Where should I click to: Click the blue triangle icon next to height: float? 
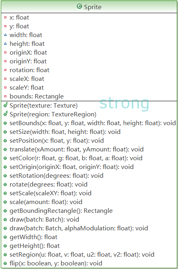coord(5,43)
